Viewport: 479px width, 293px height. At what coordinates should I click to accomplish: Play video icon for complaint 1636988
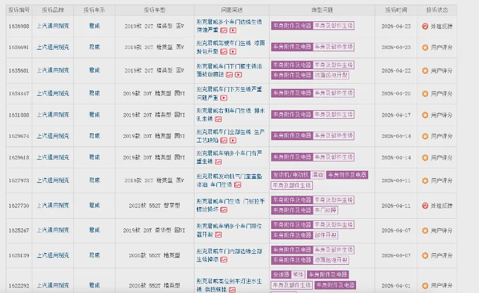233,30
